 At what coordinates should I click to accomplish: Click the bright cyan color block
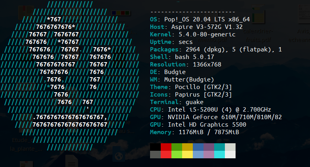point(219,154)
